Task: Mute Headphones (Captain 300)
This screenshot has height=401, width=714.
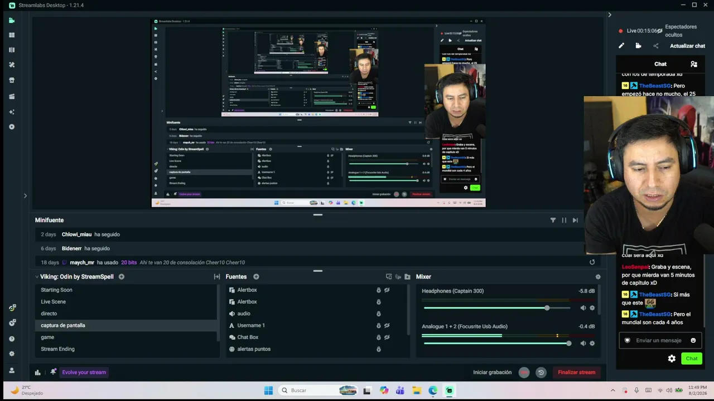Action: [583, 308]
